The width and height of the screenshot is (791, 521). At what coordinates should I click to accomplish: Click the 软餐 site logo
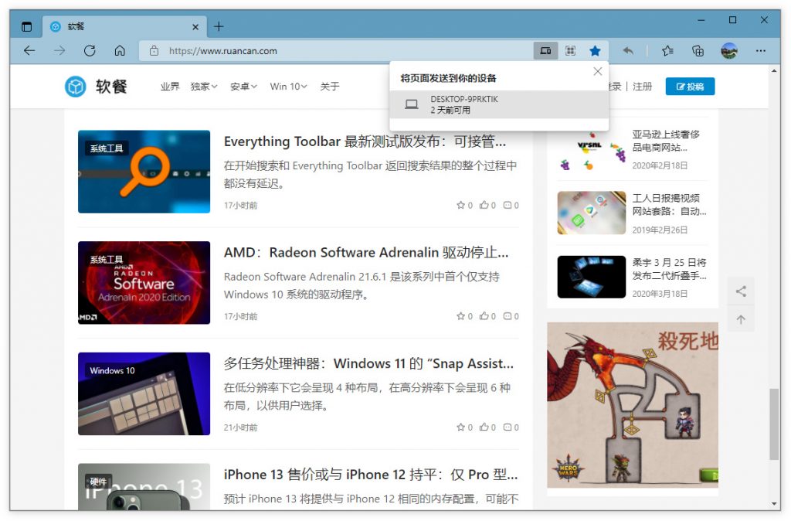click(95, 86)
